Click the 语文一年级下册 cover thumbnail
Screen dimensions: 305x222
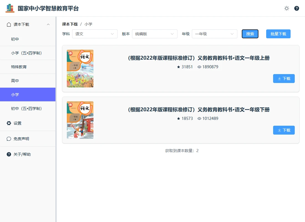(80, 120)
